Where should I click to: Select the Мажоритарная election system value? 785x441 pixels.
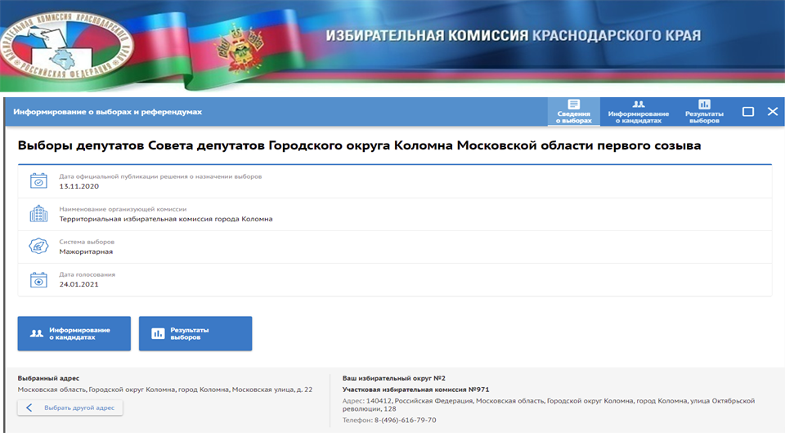pos(86,252)
